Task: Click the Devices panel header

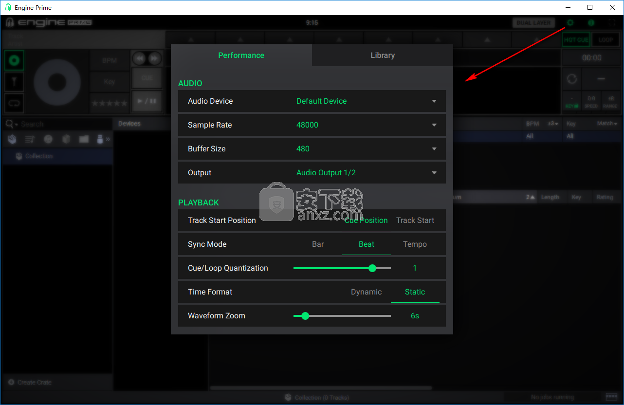Action: [141, 124]
